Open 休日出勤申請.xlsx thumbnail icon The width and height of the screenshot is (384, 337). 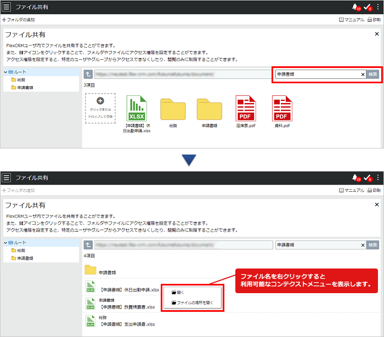137,108
